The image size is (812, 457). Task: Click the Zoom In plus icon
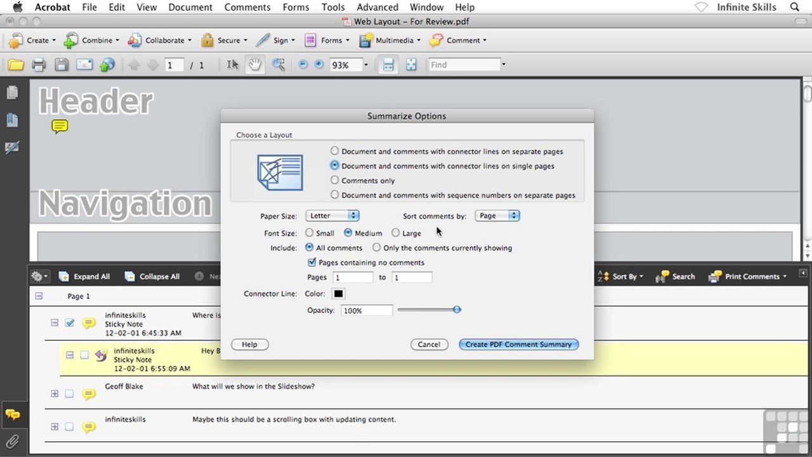click(319, 65)
